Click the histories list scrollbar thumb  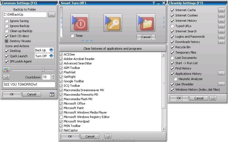click(163, 83)
